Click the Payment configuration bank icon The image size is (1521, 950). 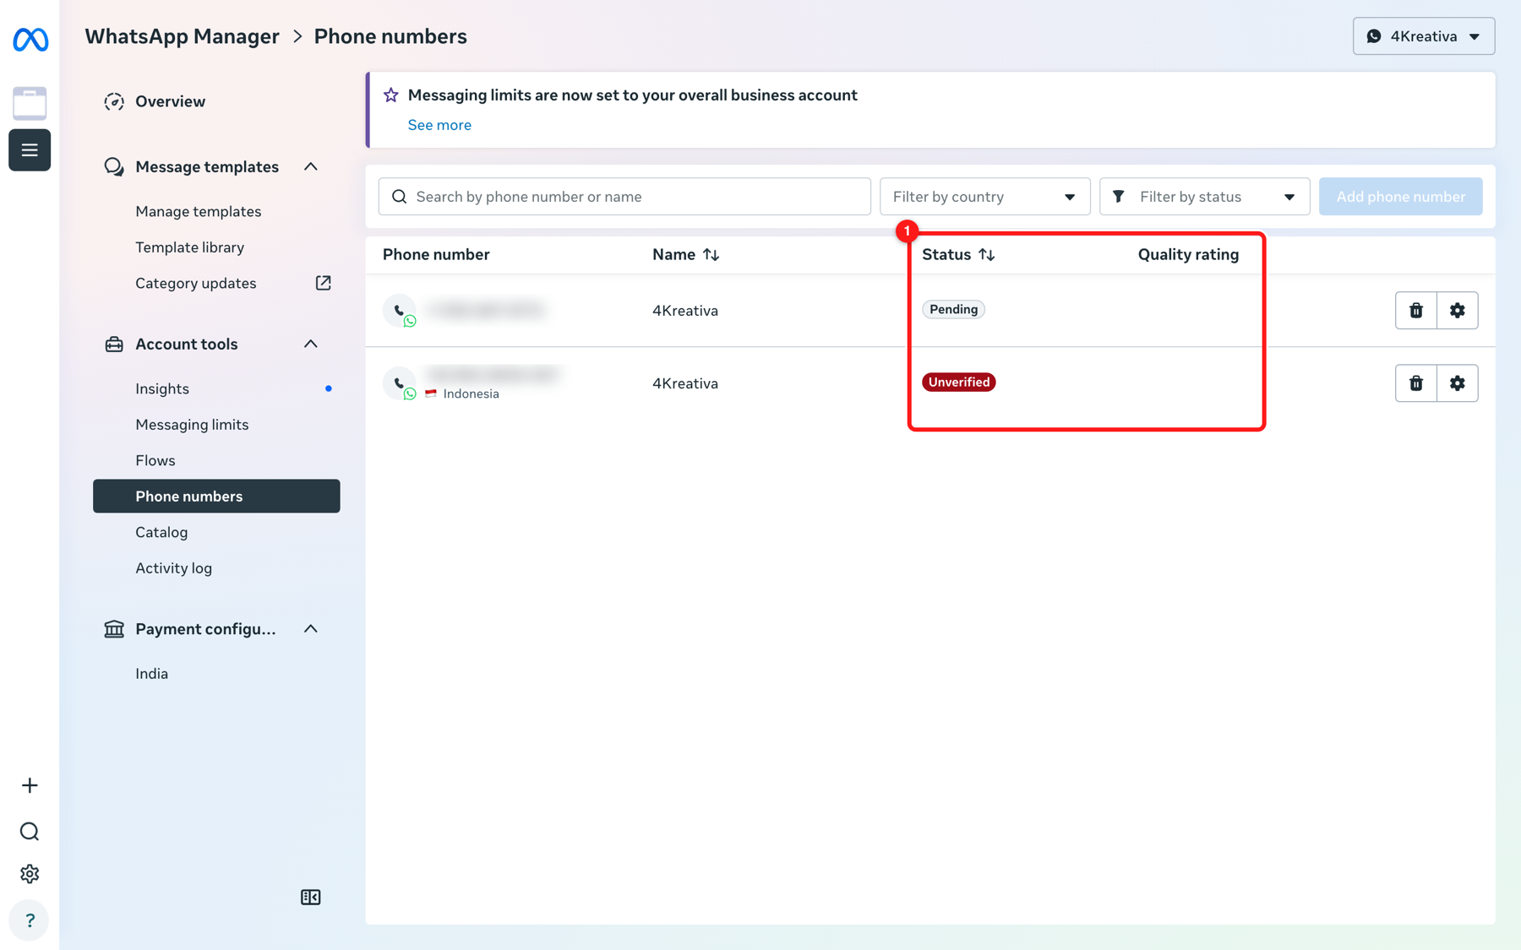click(x=114, y=629)
